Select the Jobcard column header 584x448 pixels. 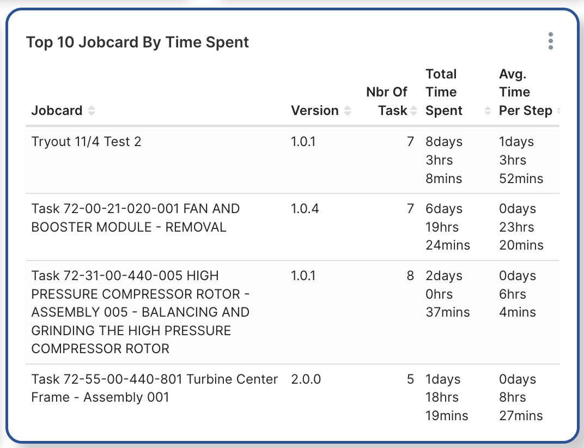point(57,110)
